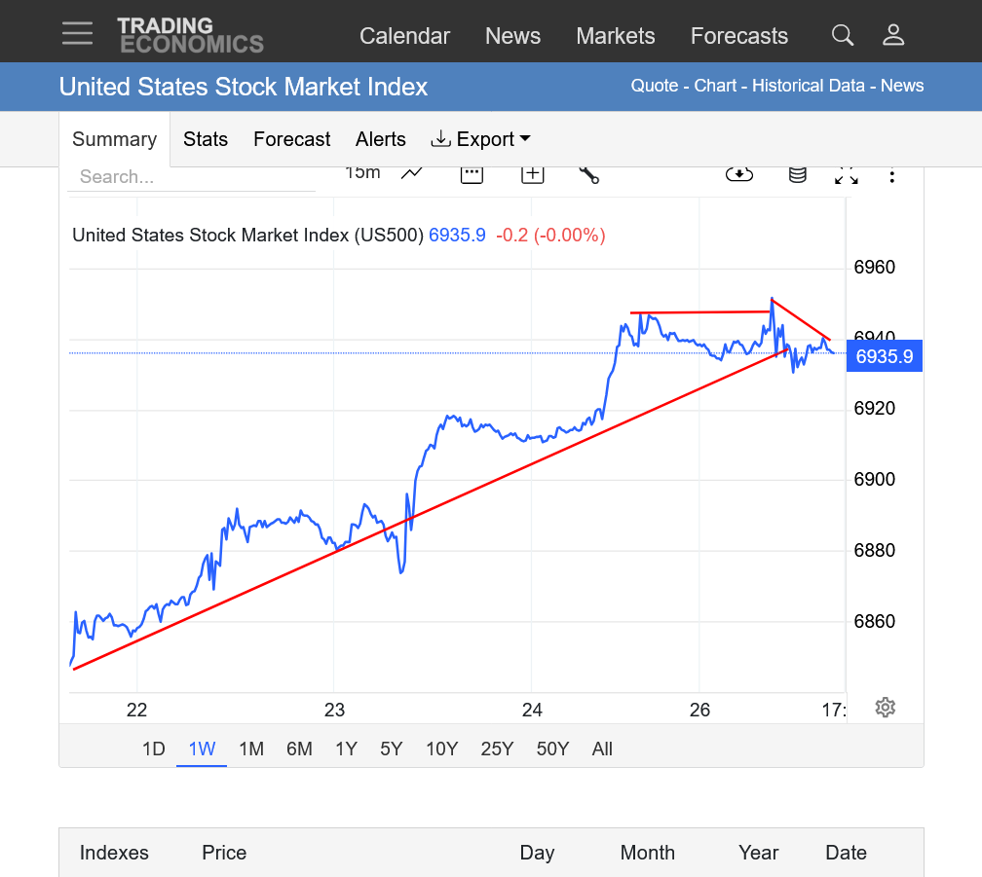
Task: Expand the Export dropdown
Action: pyautogui.click(x=481, y=139)
